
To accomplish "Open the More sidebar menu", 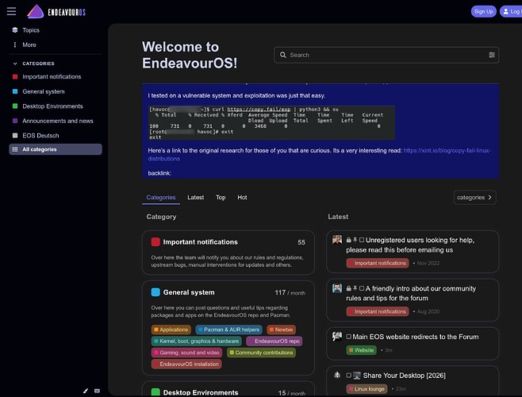I will click(x=29, y=44).
